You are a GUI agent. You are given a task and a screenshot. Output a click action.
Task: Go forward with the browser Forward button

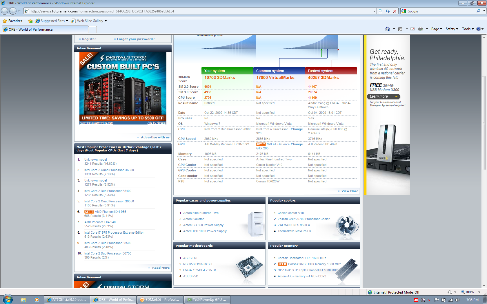(x=13, y=11)
